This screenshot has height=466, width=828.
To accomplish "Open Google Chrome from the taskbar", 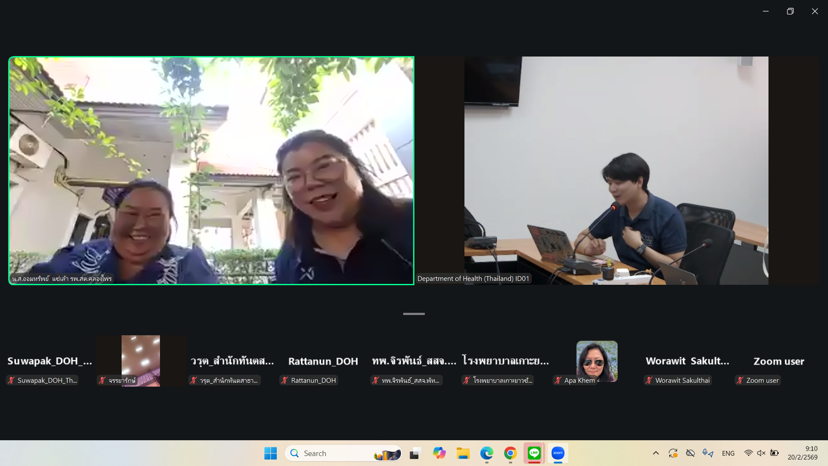I will 510,453.
